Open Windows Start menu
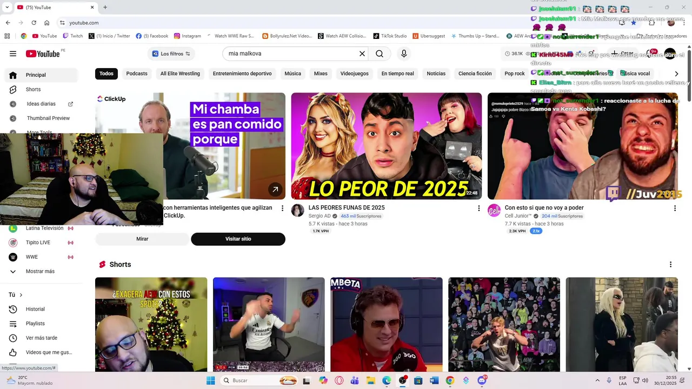This screenshot has width=692, height=389. 210,380
